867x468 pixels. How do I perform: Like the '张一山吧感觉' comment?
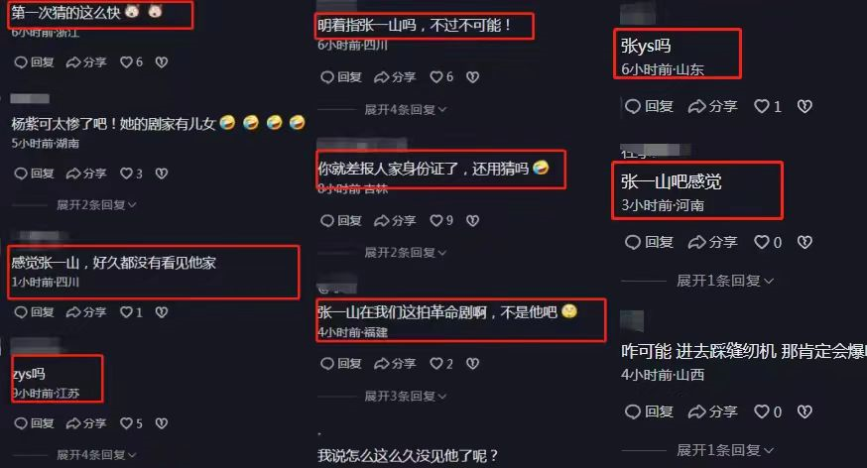(762, 242)
